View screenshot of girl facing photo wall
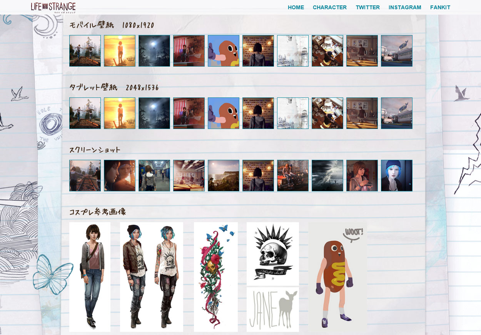Screen dimensions: 481x335 click(258, 176)
